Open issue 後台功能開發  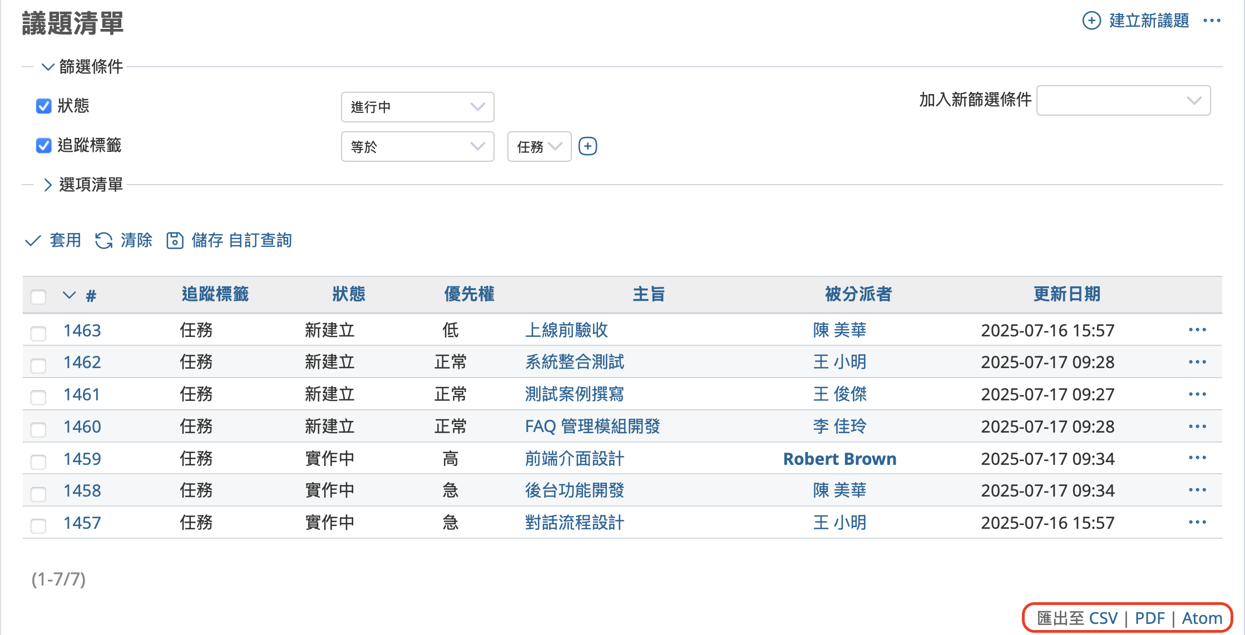[575, 490]
